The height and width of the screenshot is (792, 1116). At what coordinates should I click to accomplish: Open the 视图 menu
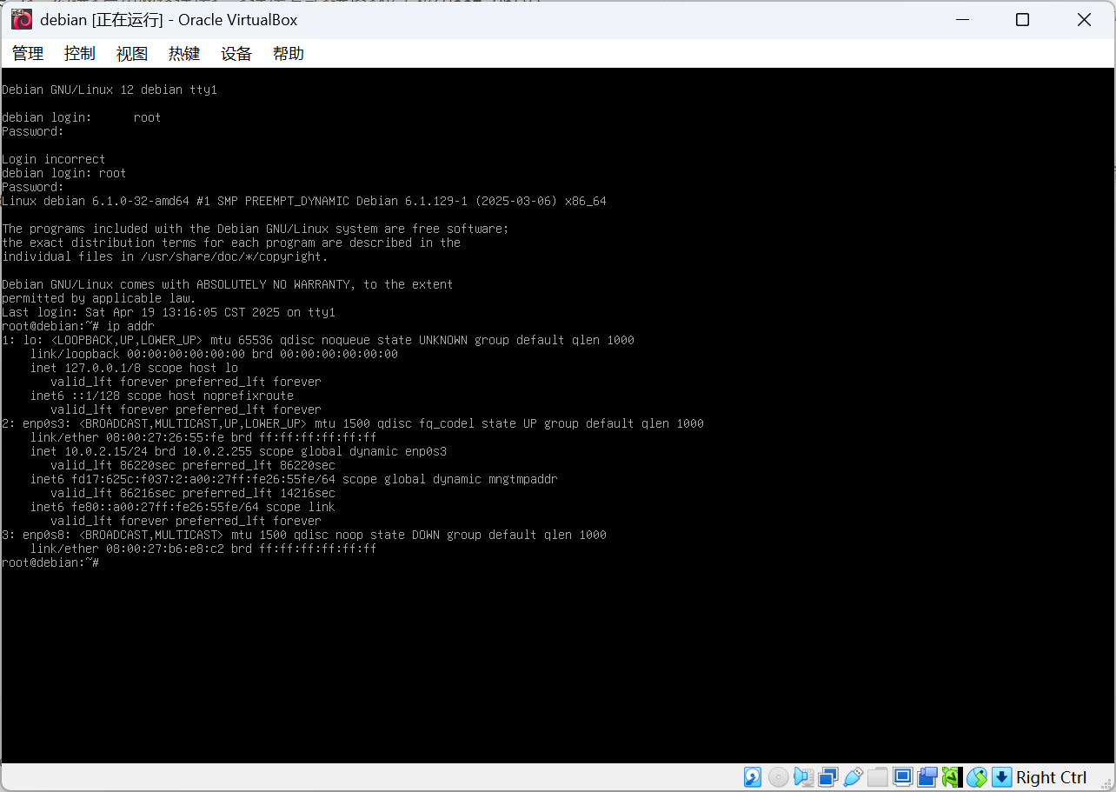pyautogui.click(x=132, y=54)
